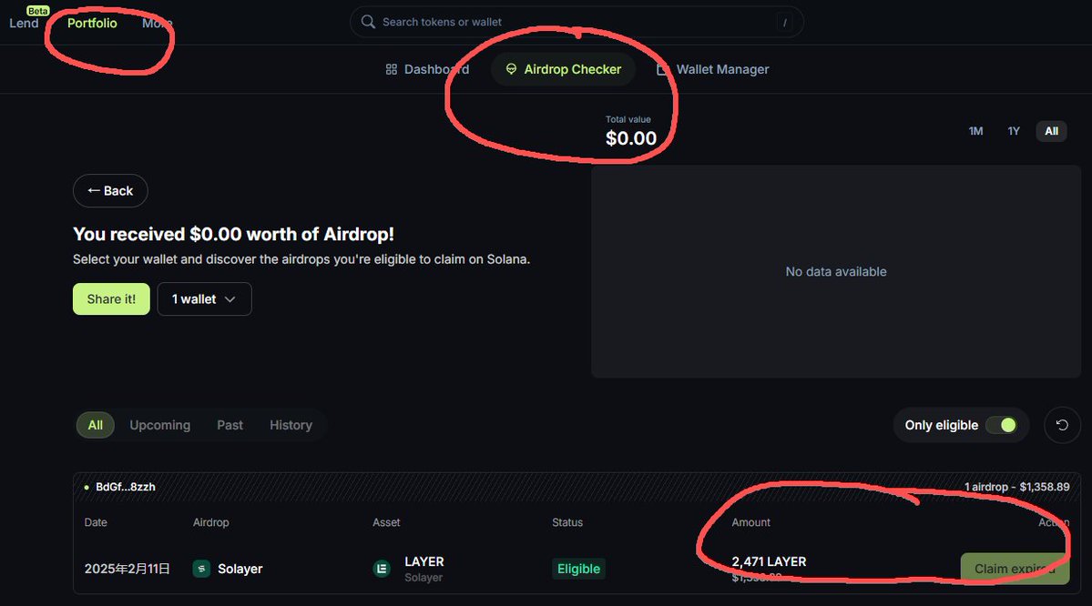Open the Portfolio menu item
Screen dimensions: 1092x606
tap(92, 23)
